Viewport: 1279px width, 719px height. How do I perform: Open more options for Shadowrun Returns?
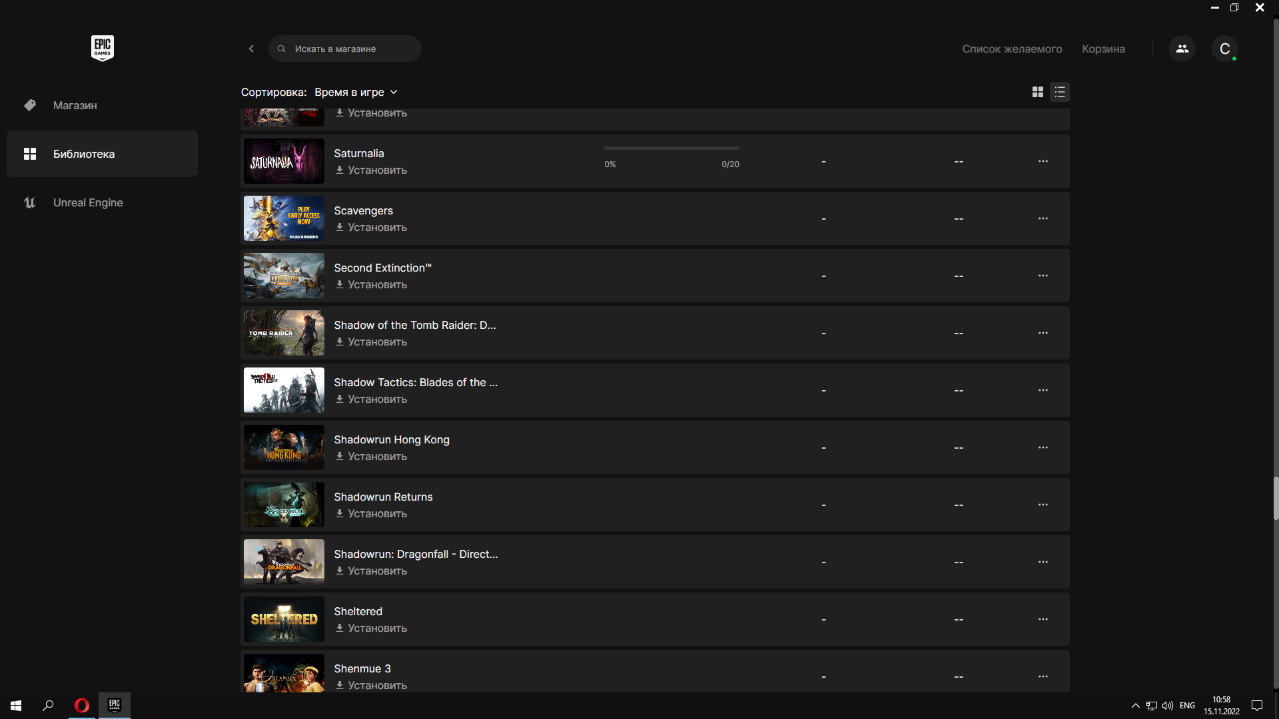tap(1043, 505)
